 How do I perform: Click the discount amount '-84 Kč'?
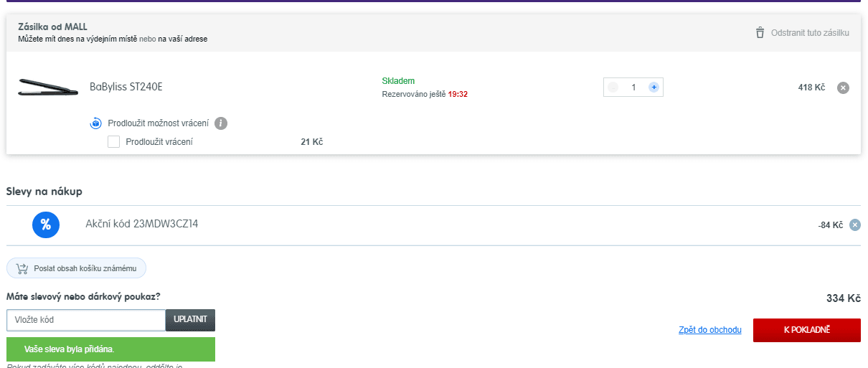coord(831,225)
